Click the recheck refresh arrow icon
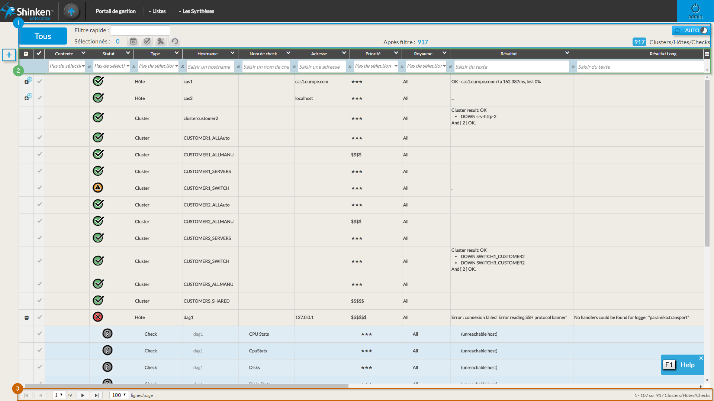Screen dimensions: 714x401 tap(174, 41)
